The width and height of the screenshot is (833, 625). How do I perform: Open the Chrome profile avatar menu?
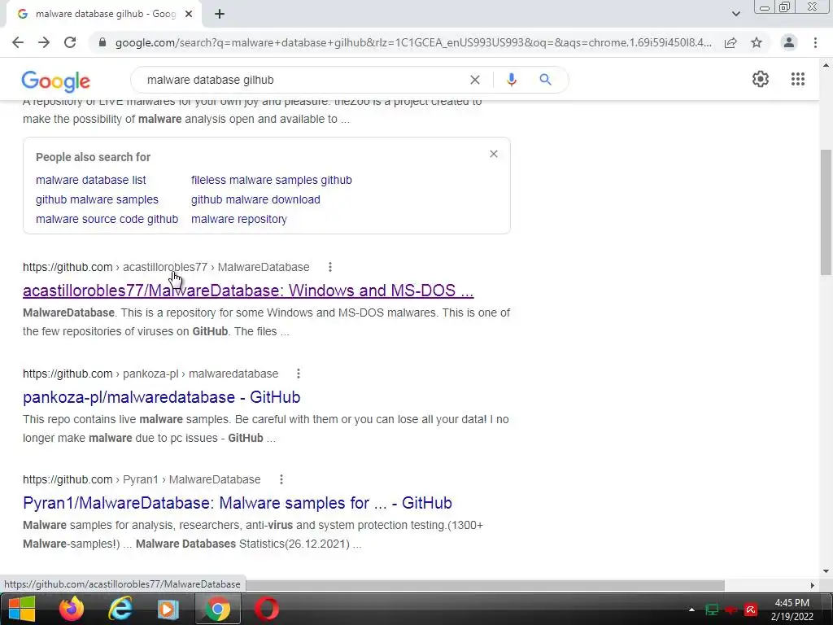pyautogui.click(x=789, y=42)
